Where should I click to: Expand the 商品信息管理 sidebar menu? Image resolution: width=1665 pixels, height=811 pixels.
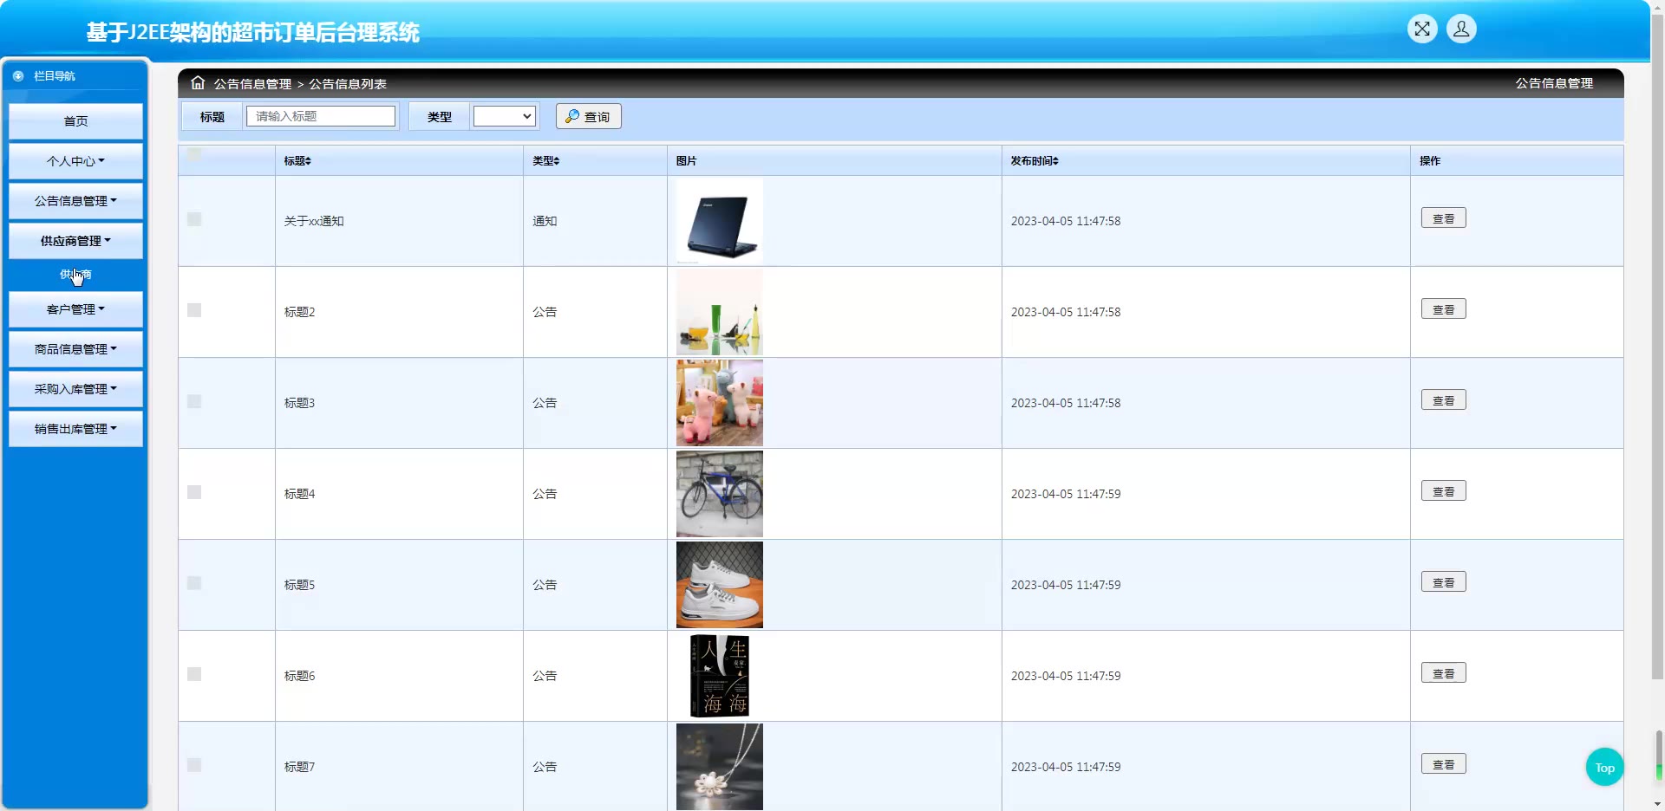point(75,349)
